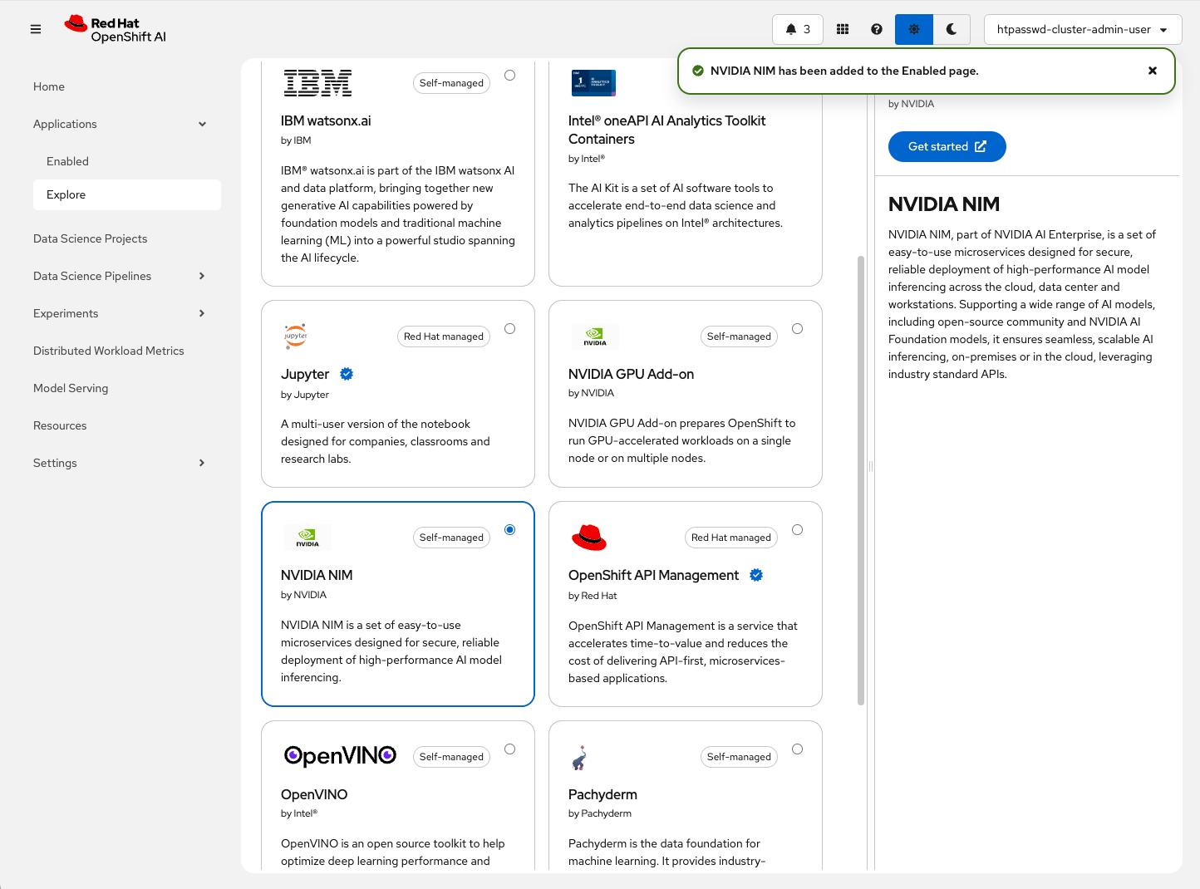Click the Intel oneAPI card logo
The width and height of the screenshot is (1200, 889).
click(593, 83)
